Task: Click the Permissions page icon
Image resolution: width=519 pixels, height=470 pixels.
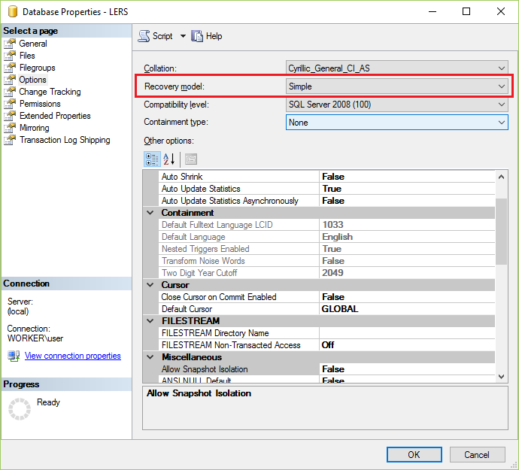Action: pyautogui.click(x=10, y=104)
